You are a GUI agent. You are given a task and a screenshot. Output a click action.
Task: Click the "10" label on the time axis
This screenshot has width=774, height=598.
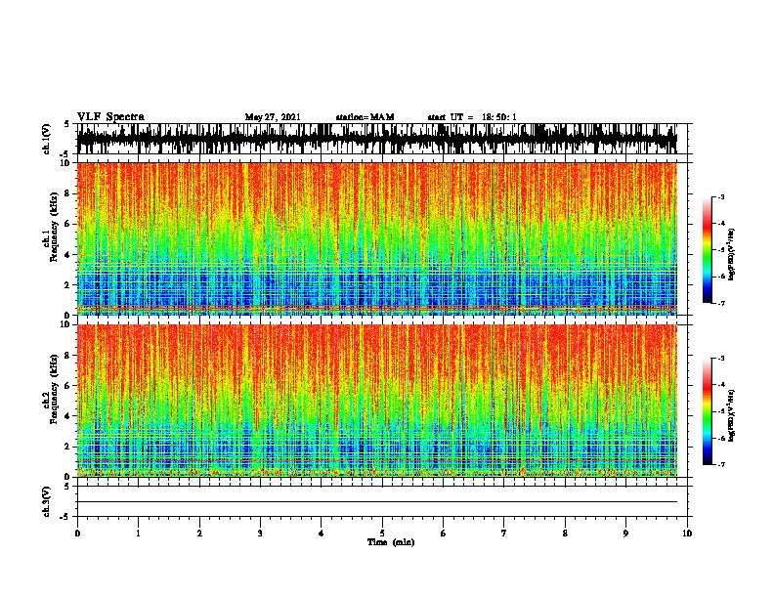[687, 534]
